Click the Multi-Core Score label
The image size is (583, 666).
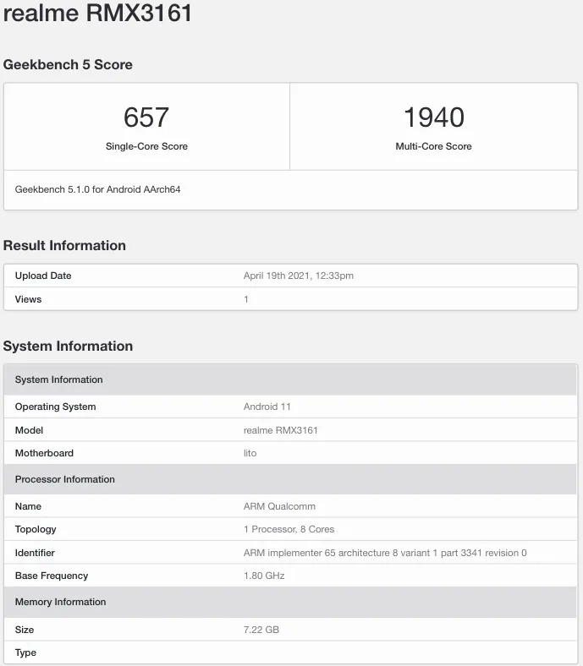coord(433,146)
